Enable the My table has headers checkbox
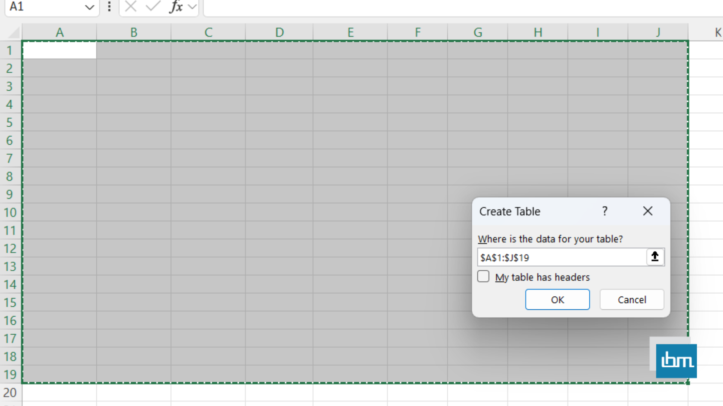This screenshot has height=406, width=723. click(483, 276)
